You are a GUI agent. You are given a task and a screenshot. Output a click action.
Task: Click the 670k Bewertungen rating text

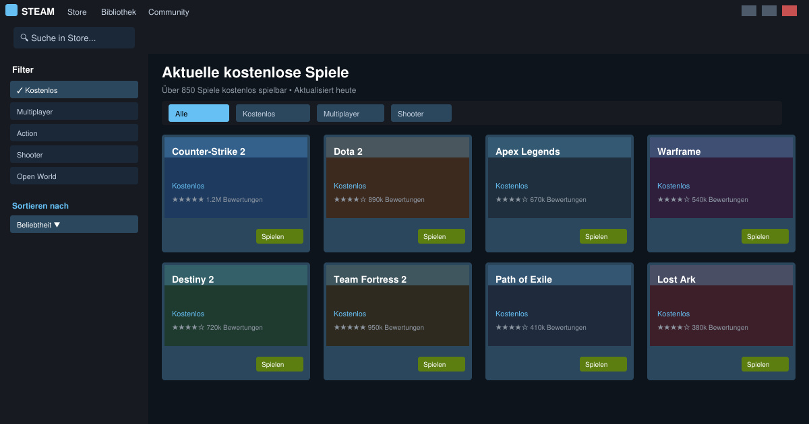coord(558,200)
